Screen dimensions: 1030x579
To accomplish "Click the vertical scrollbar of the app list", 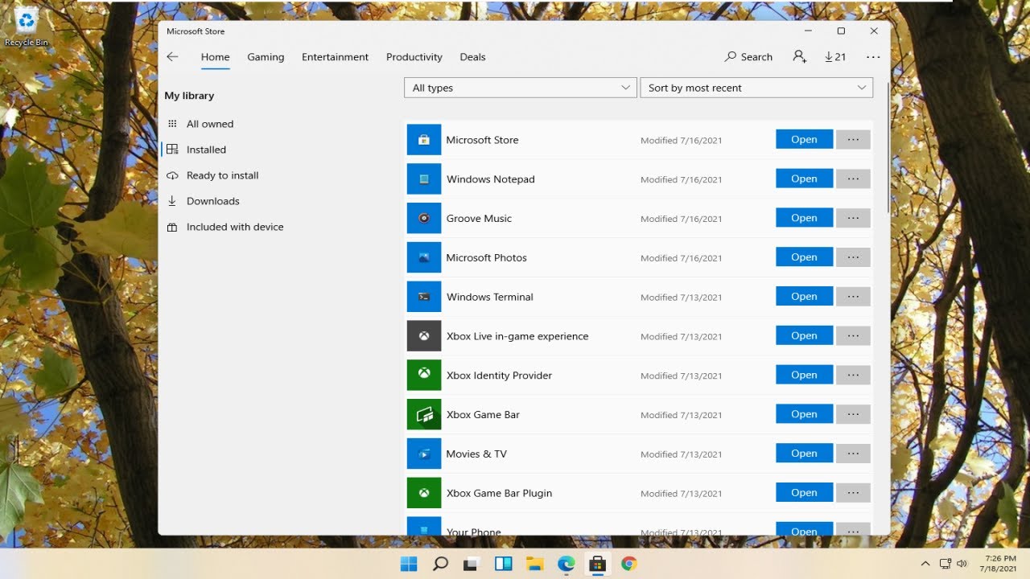I will (x=888, y=146).
